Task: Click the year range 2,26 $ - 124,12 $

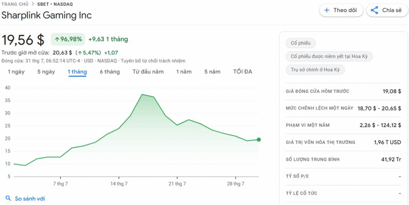Action: tap(380, 125)
